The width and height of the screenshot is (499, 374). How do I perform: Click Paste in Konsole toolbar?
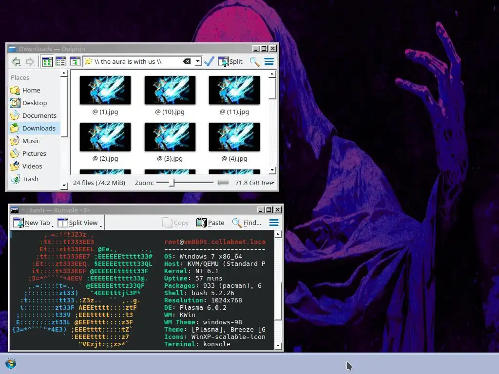(x=211, y=223)
